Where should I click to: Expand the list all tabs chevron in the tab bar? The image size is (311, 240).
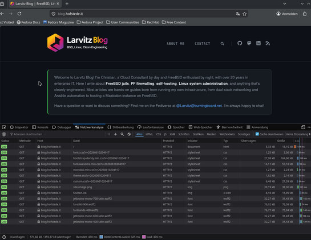pos(285,4)
